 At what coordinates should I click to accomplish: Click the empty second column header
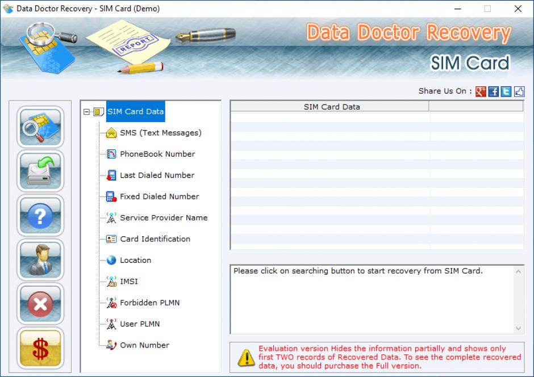[x=476, y=107]
